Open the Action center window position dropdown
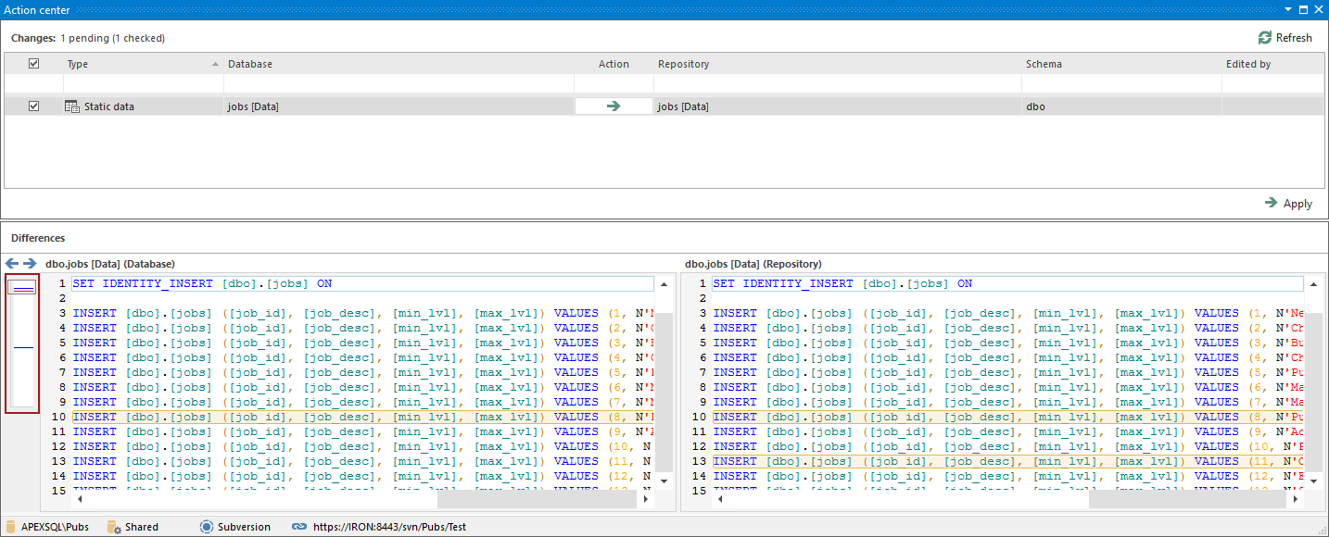 (x=1286, y=9)
